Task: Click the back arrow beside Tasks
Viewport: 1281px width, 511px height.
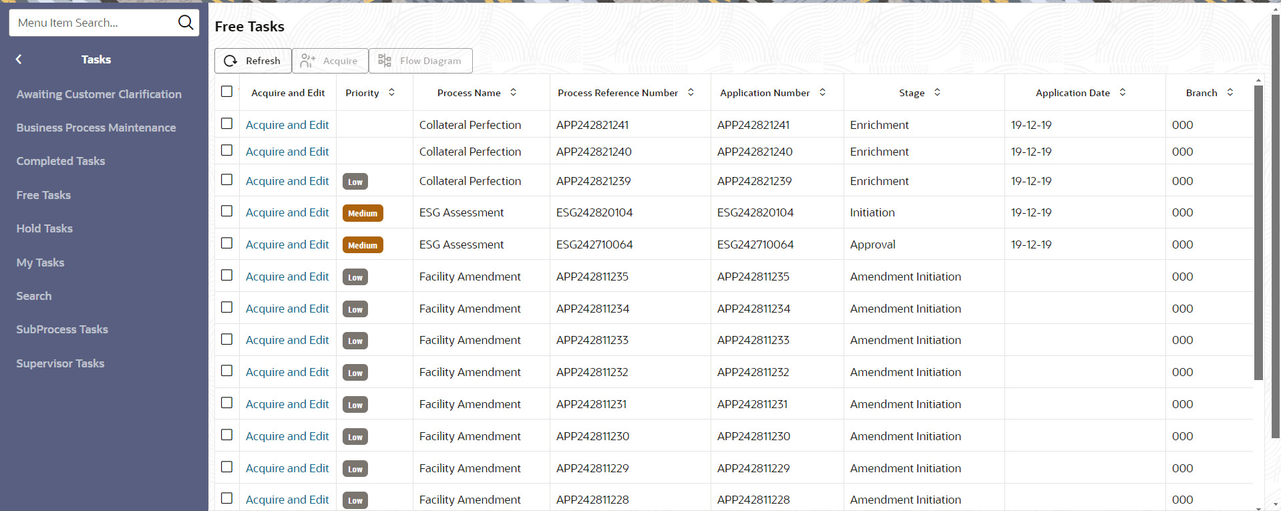Action: coord(19,59)
